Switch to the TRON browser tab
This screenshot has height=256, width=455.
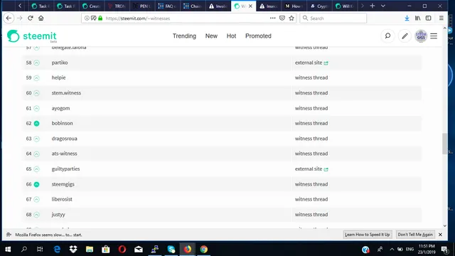pos(117,6)
